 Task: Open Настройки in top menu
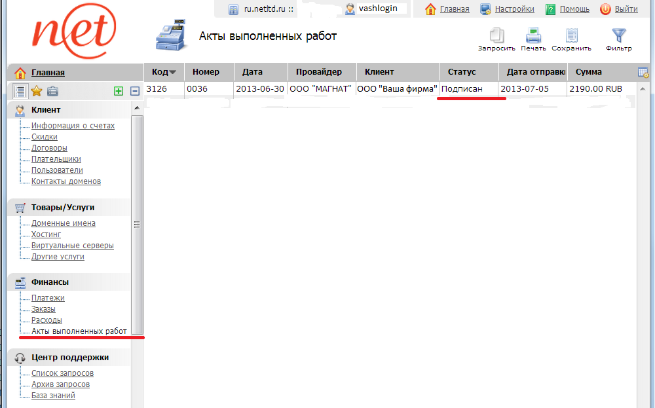tap(514, 9)
